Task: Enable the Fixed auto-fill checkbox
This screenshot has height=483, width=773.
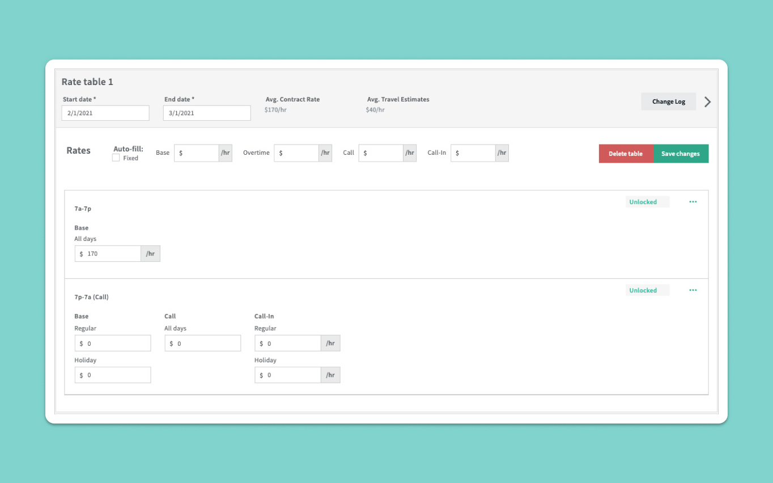Action: coord(116,158)
